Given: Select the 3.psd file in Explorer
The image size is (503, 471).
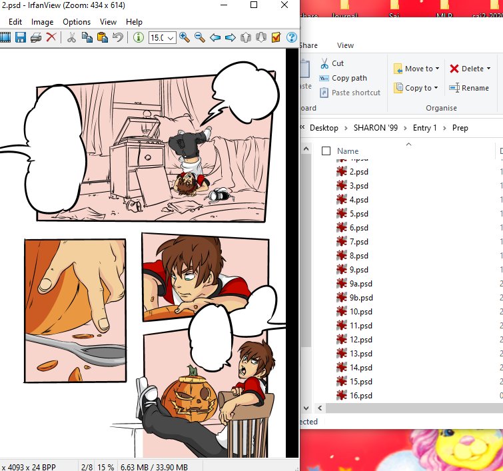Looking at the screenshot, I should pyautogui.click(x=352, y=186).
